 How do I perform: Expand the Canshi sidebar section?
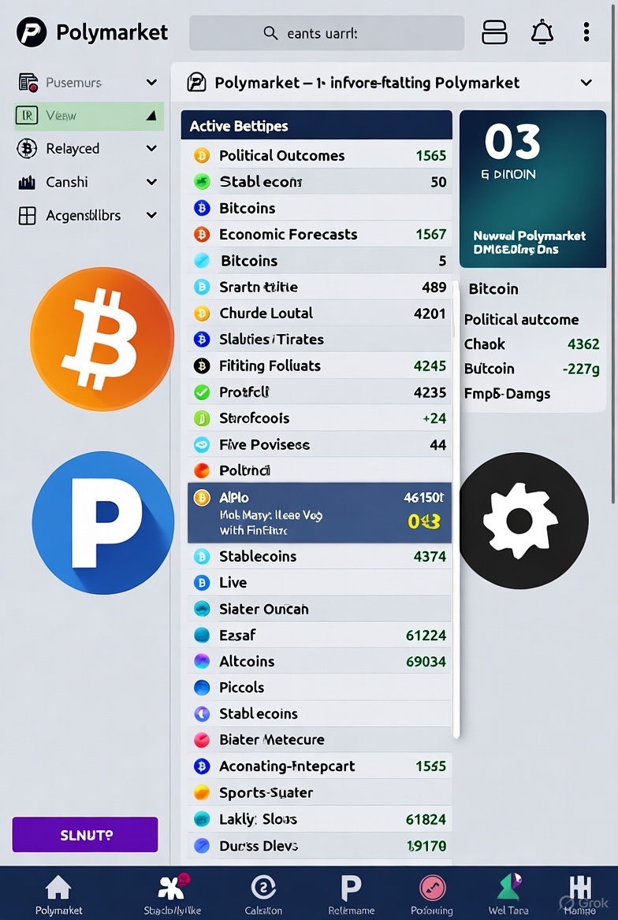151,182
